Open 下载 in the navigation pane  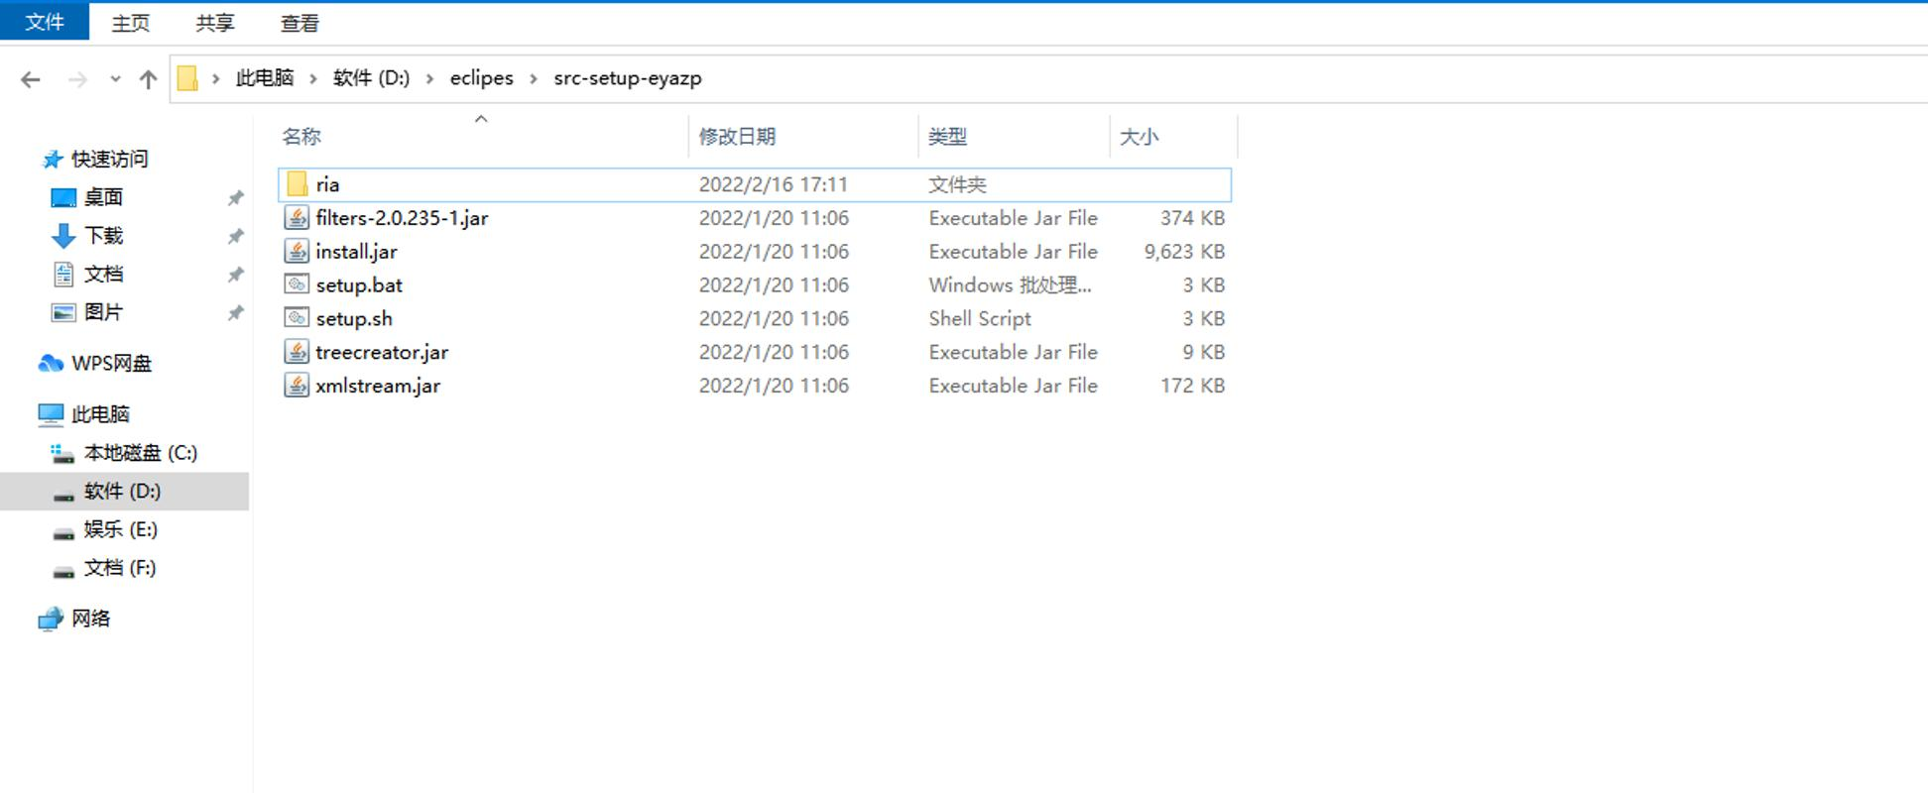[x=103, y=236]
